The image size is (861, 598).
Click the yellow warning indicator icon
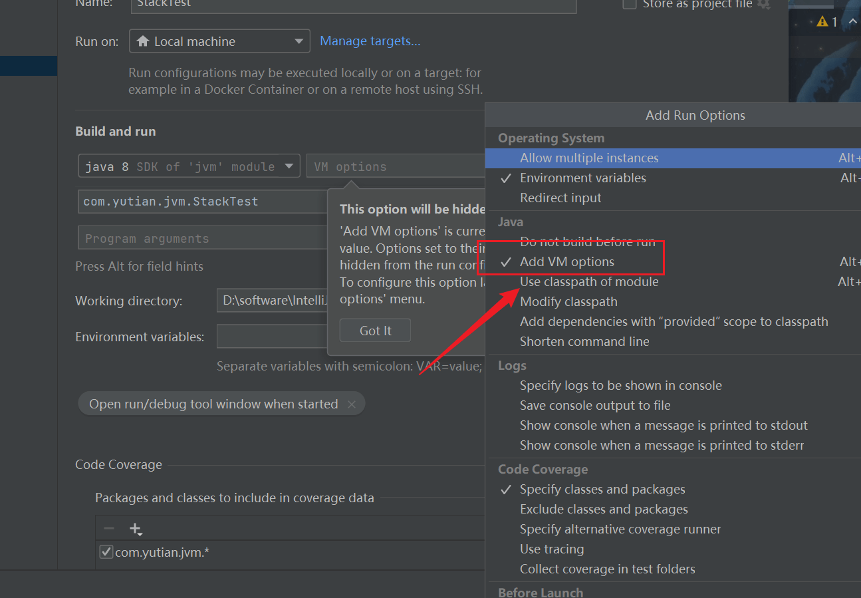822,22
